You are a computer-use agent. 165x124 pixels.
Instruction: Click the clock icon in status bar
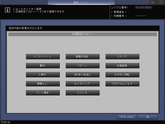point(2,122)
